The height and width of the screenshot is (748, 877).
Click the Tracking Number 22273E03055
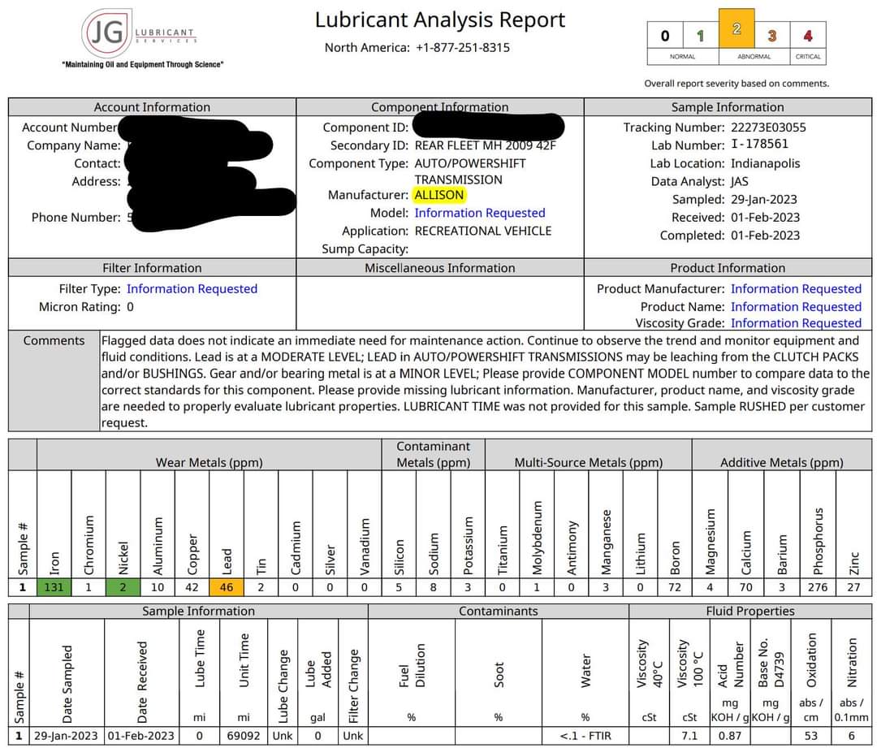[768, 128]
